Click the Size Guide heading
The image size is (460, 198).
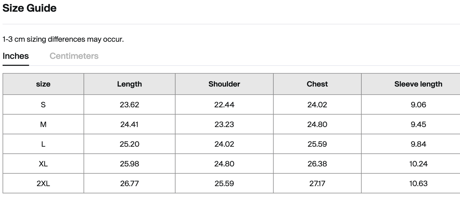[x=29, y=8]
